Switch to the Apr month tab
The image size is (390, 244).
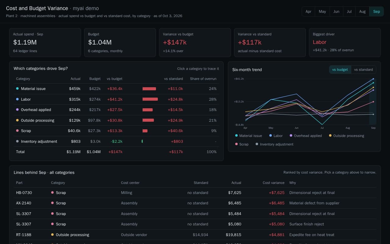point(308,12)
